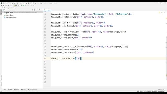Click tool windows quick-access status bar icon
Screen dimensions: 167x94
[x=1, y=91]
